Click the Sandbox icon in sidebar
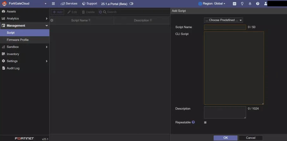287x141 pixels. pos(3,47)
